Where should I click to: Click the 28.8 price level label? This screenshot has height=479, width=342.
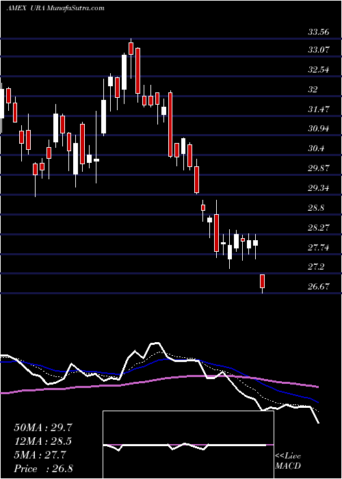[x=316, y=208]
